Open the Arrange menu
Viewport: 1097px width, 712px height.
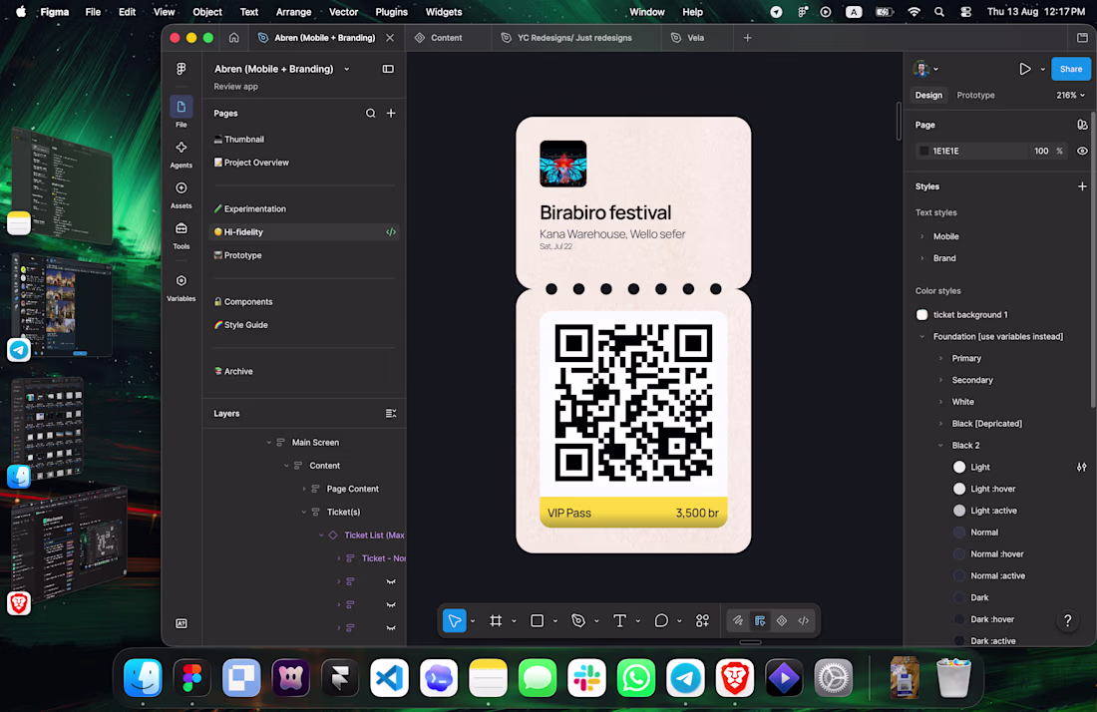[293, 12]
